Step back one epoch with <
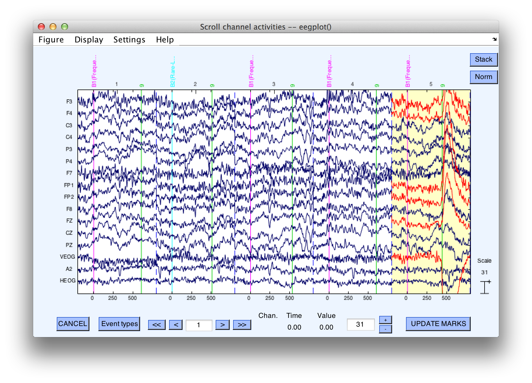This screenshot has width=532, height=383. click(x=176, y=325)
